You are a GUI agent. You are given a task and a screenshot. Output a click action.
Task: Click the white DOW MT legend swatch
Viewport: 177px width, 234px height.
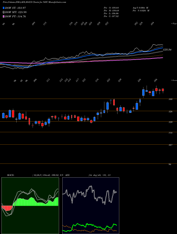tap(4, 12)
